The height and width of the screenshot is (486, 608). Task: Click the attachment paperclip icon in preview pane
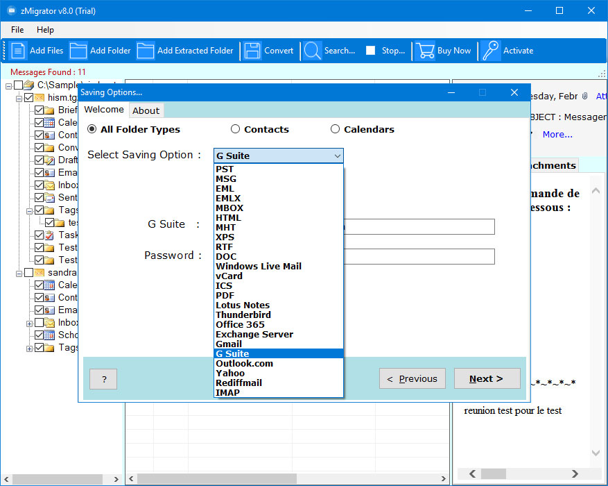point(584,96)
